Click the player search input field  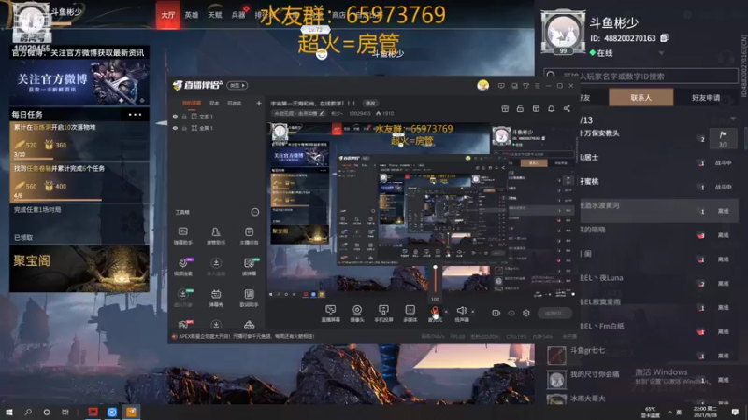point(640,76)
